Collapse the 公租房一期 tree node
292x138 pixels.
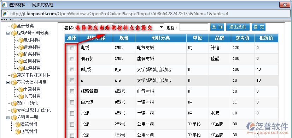coord(8,118)
